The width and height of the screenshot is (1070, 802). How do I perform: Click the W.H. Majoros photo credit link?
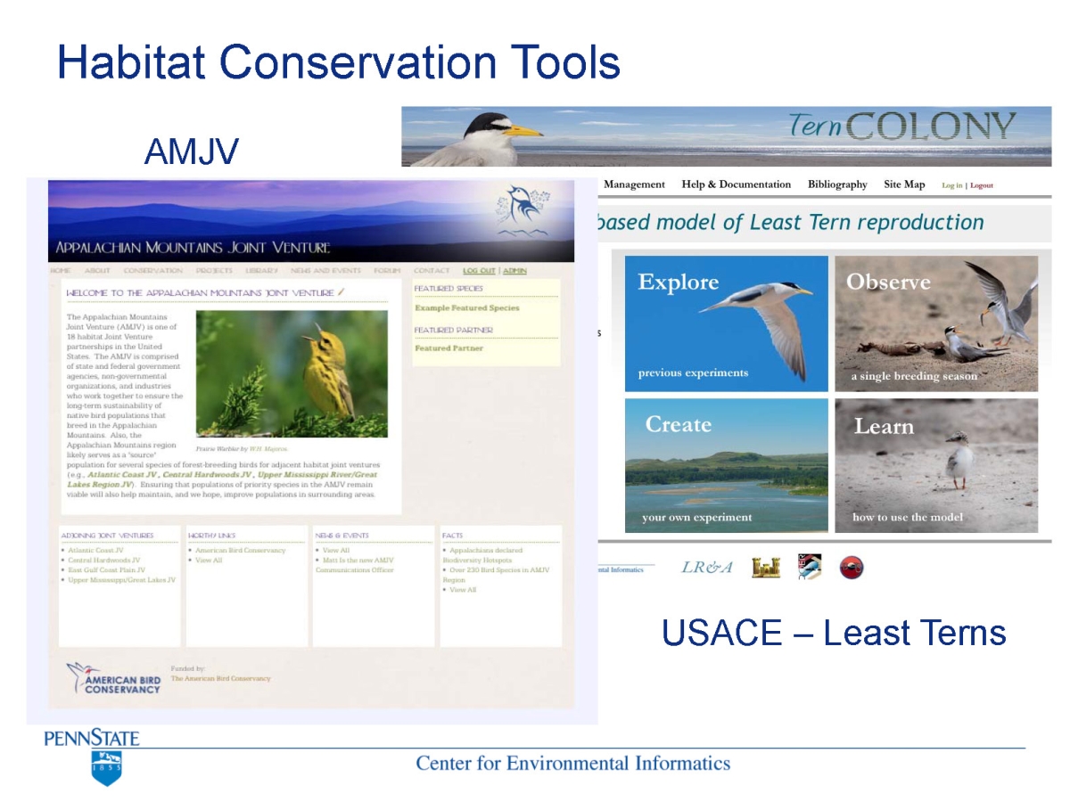268,449
